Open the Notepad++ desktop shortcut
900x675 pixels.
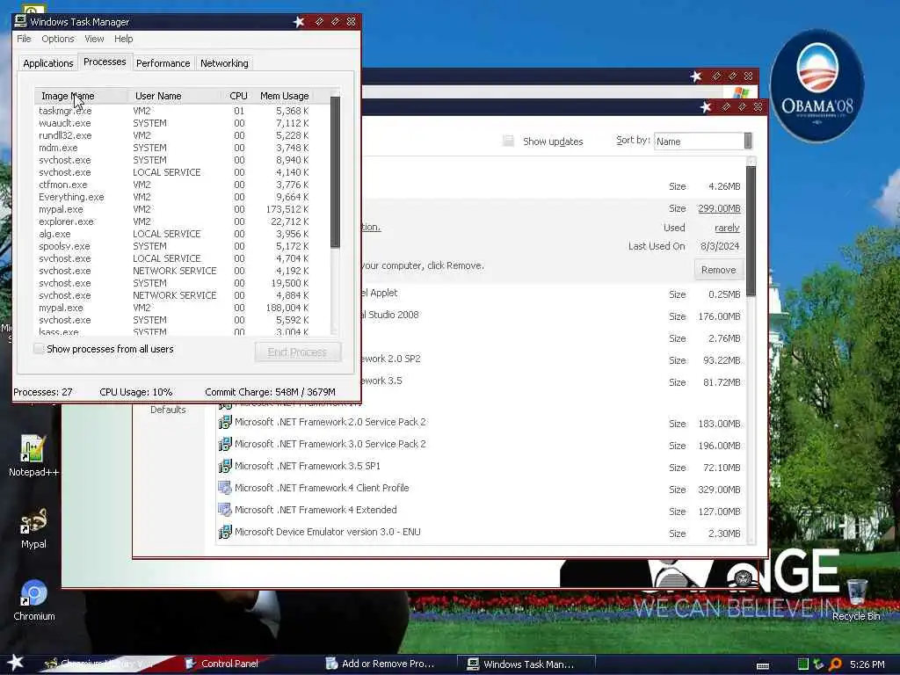(33, 456)
